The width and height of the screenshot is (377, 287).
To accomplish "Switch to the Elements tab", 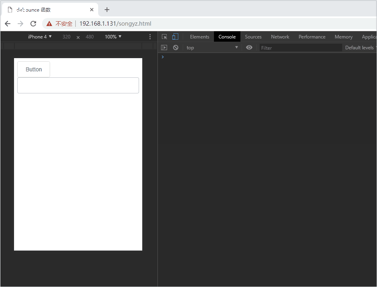I will [200, 37].
